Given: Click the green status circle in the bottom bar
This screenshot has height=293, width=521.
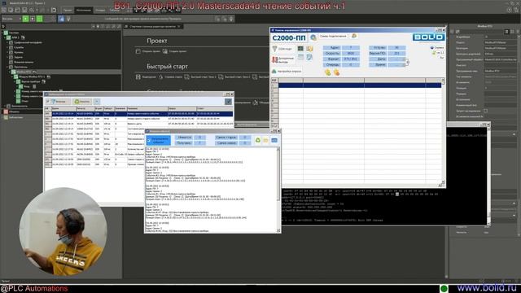Looking at the screenshot, I should point(444,288).
